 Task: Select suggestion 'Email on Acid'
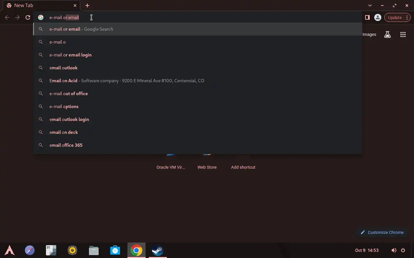coord(198,81)
